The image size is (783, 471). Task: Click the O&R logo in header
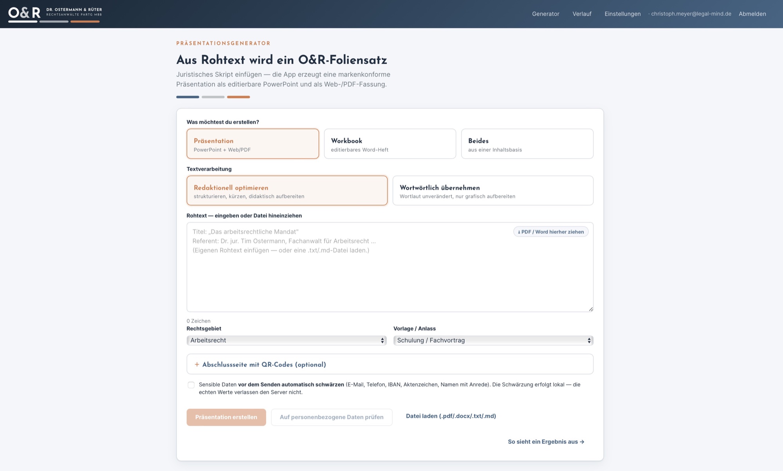click(55, 14)
